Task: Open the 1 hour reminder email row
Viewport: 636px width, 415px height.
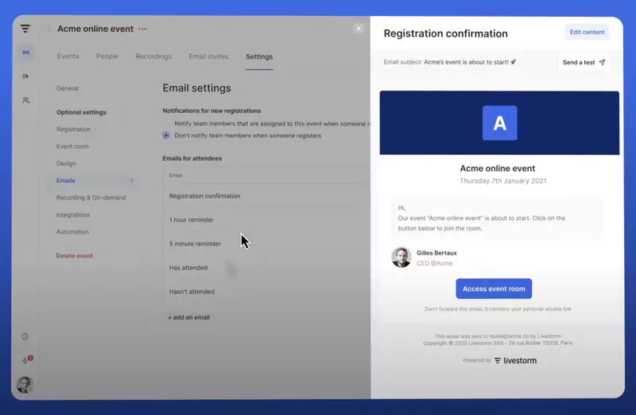Action: point(267,219)
